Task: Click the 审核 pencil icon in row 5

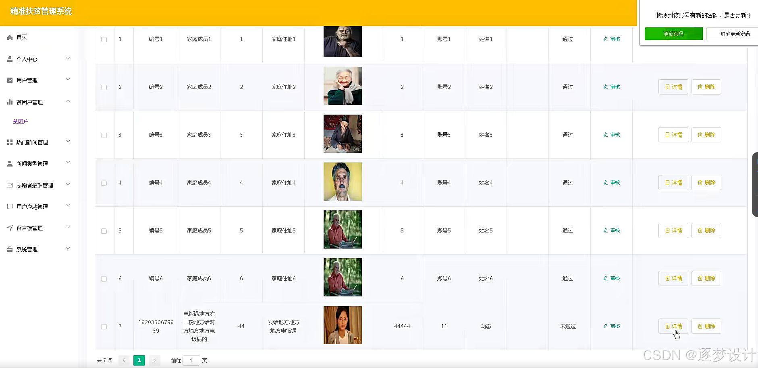Action: (x=605, y=230)
